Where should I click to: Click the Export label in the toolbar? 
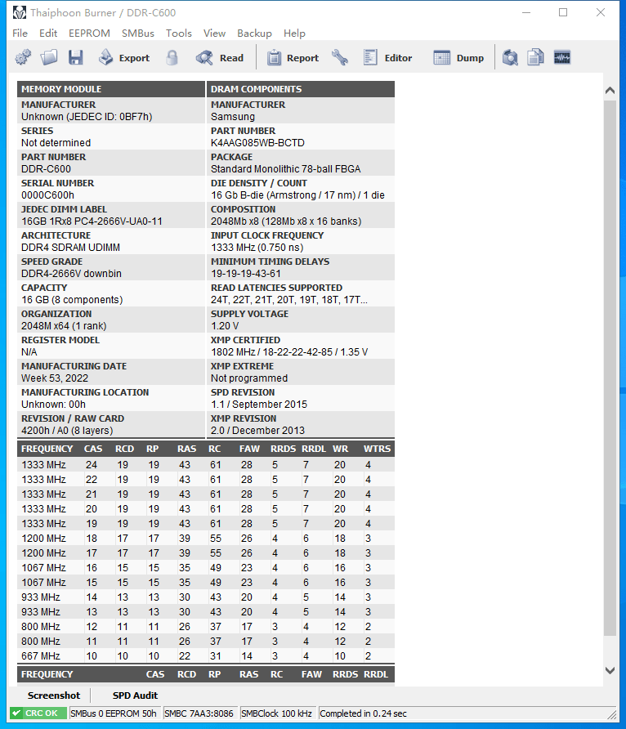134,58
